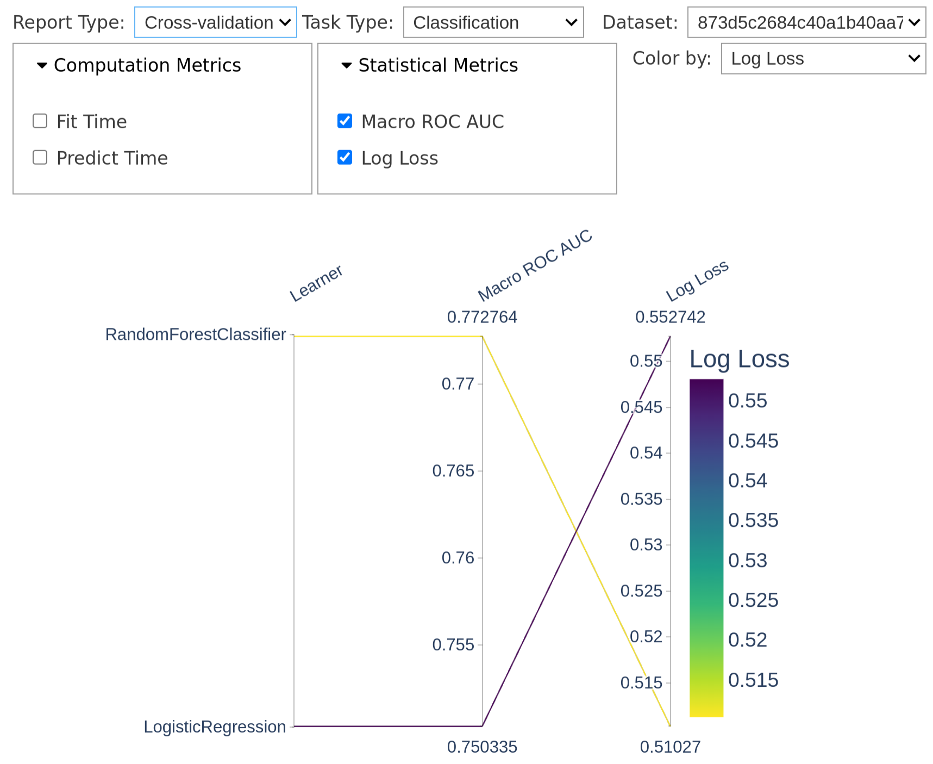
Task: Uncheck the Macro ROC AUC metric
Action: pos(344,121)
